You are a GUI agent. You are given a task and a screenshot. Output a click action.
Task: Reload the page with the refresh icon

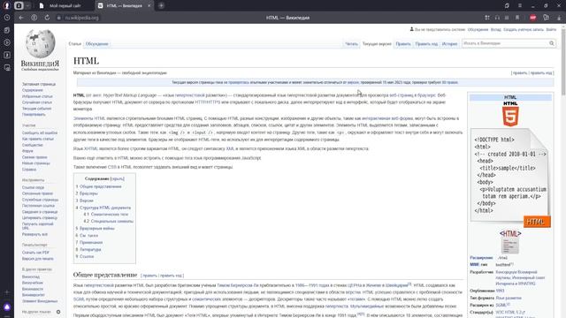[x=47, y=18]
